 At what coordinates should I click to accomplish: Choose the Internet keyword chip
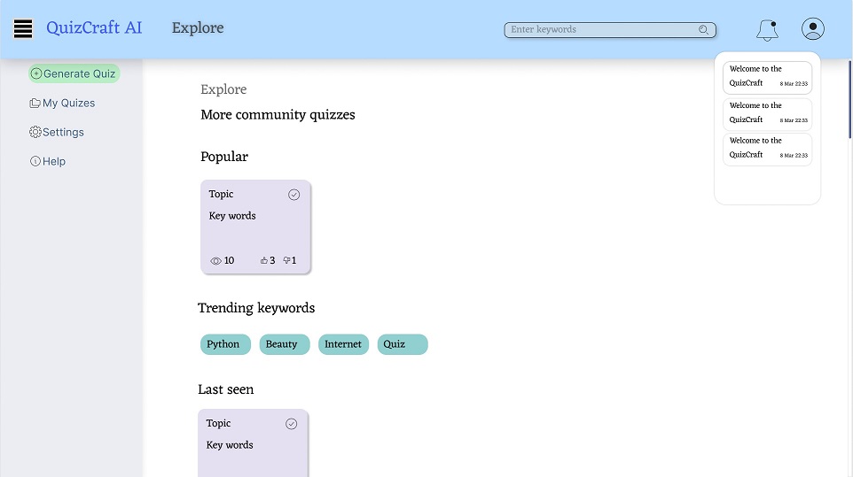pyautogui.click(x=343, y=344)
